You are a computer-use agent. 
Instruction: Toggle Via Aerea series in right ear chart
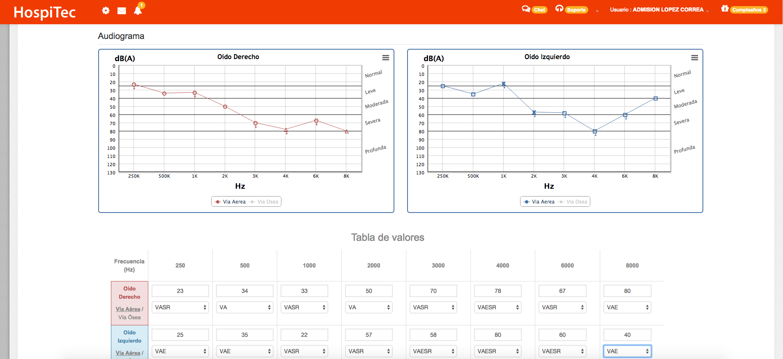point(230,202)
